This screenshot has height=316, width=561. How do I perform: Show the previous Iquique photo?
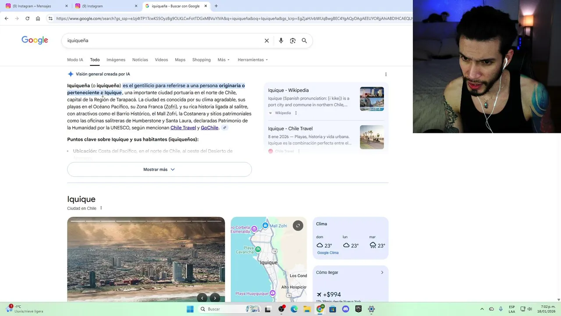click(202, 298)
